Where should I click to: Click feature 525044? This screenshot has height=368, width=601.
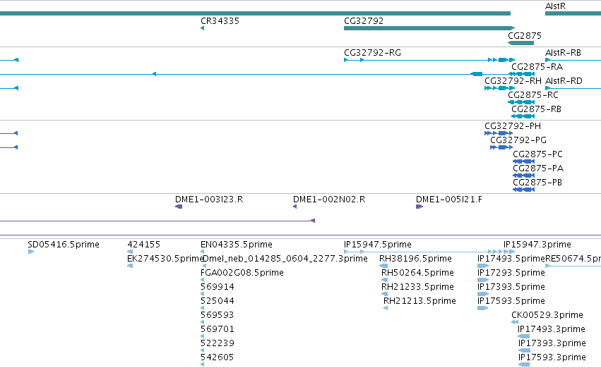[217, 301]
